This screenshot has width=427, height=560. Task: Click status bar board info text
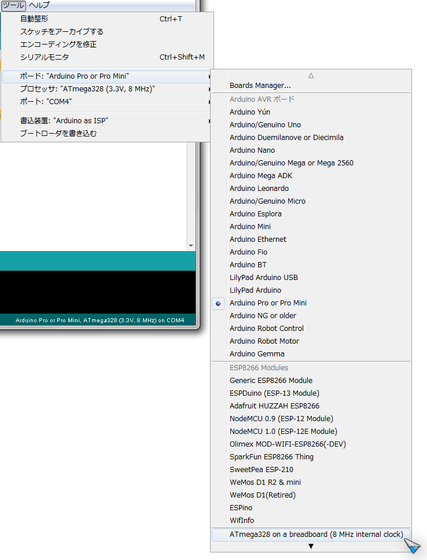tap(100, 320)
